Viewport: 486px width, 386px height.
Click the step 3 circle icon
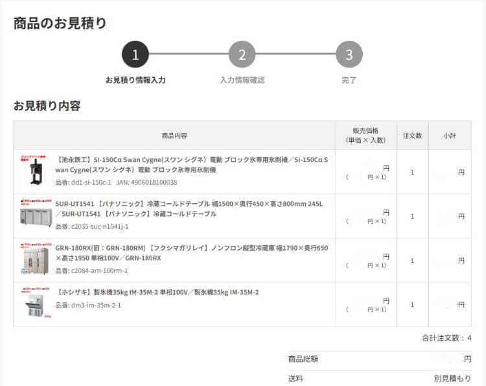point(349,54)
